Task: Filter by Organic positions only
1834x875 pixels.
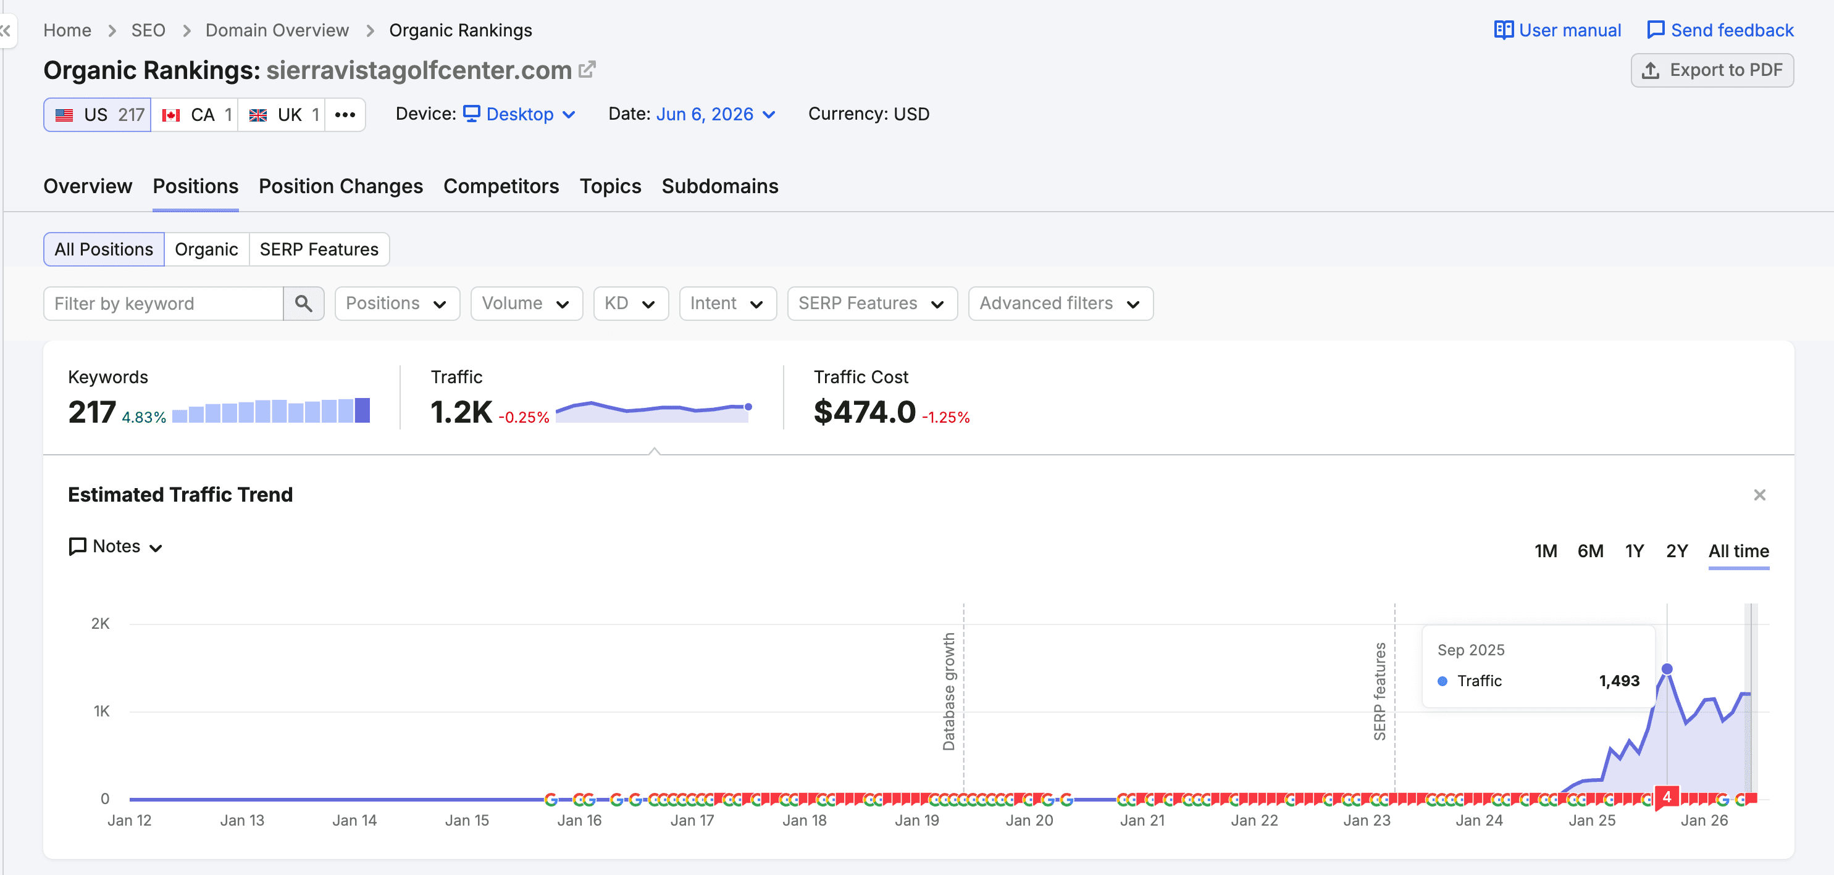Action: (206, 249)
